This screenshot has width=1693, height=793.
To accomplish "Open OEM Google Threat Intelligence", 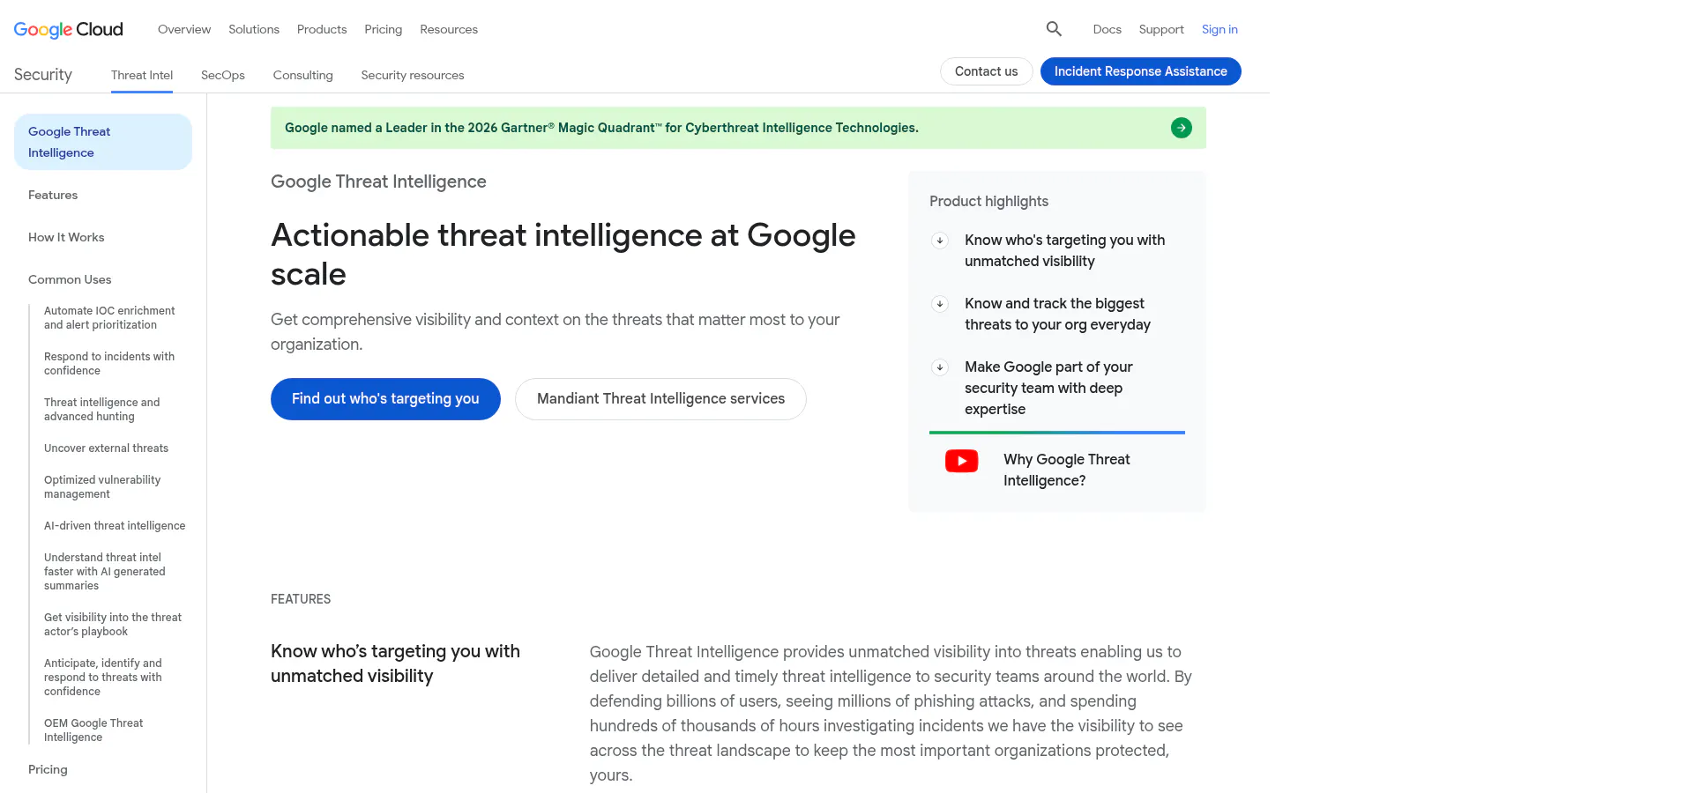I will point(93,730).
